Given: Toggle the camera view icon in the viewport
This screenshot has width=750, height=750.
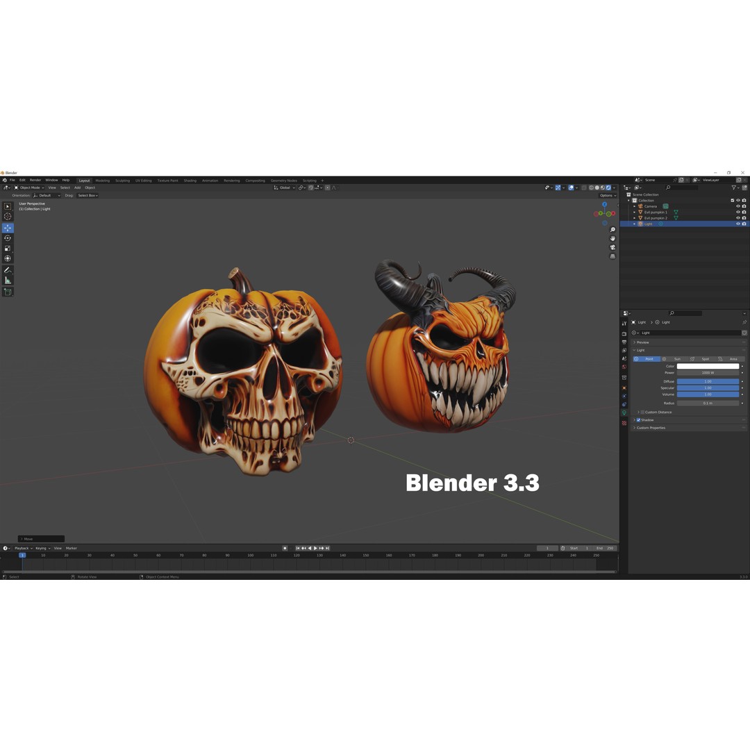Looking at the screenshot, I should pyautogui.click(x=612, y=247).
